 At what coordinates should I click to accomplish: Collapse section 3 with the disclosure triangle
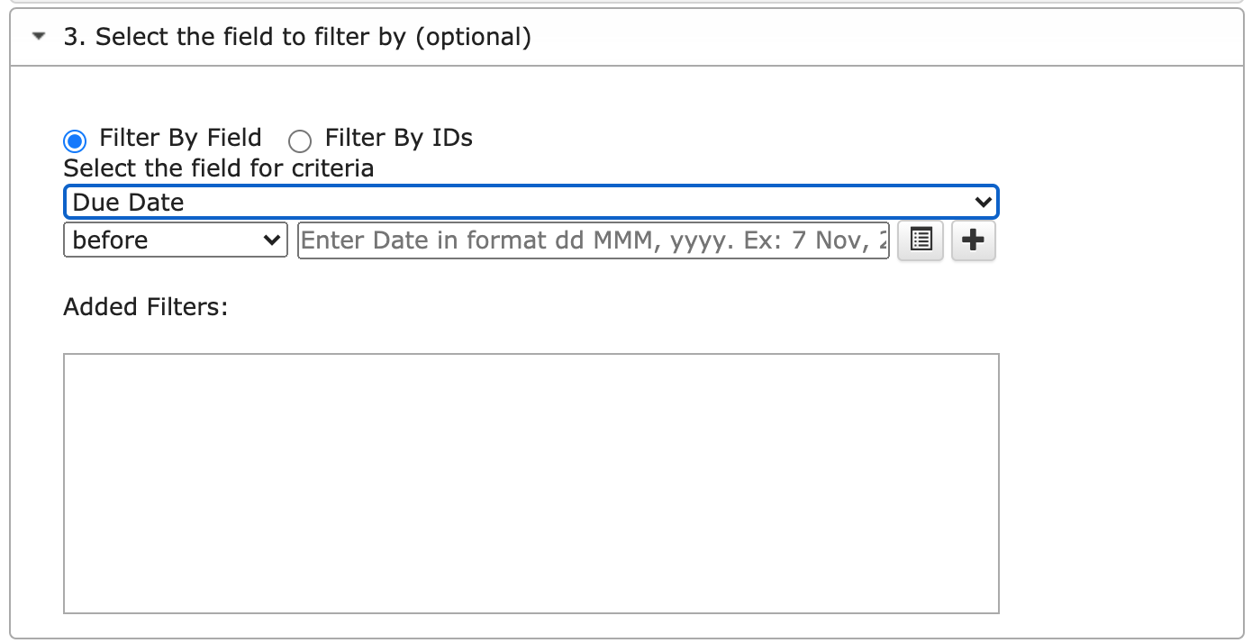[38, 37]
